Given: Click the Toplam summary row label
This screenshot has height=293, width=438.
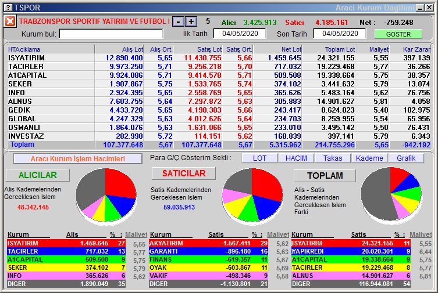Looking at the screenshot, I should click(x=22, y=144).
